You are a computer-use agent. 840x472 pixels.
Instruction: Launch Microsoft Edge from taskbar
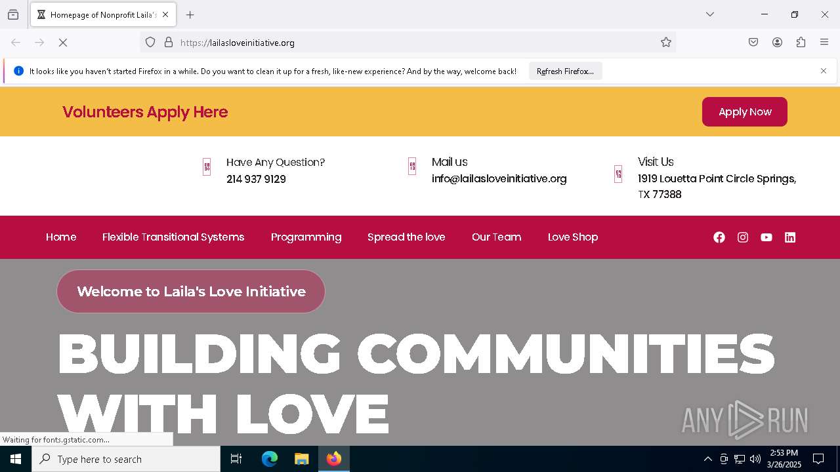270,459
